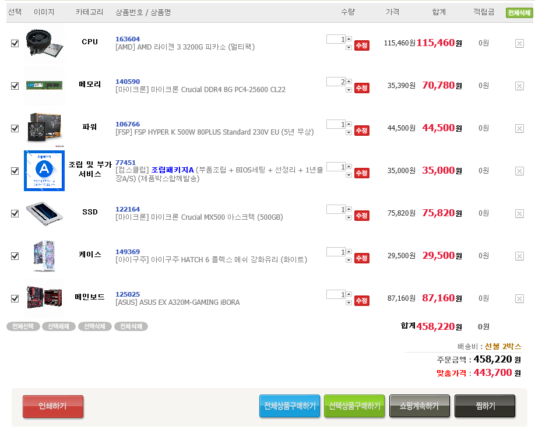Increase CPU quantity with the up arrow
535x440 pixels.
tap(349, 39)
